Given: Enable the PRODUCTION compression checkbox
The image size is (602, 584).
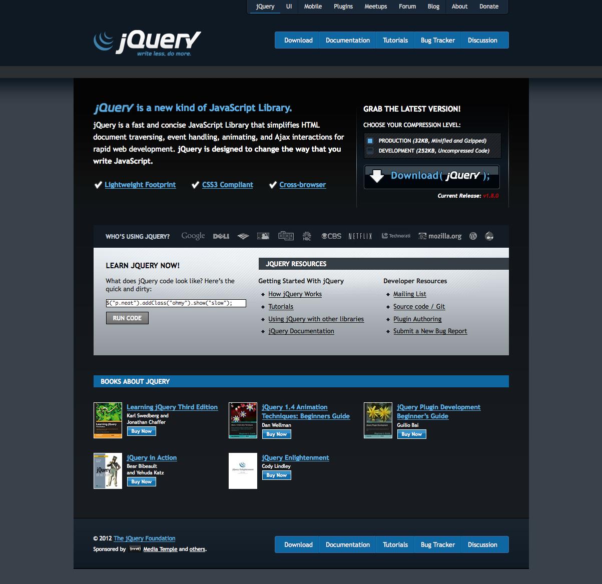Looking at the screenshot, I should 371,141.
